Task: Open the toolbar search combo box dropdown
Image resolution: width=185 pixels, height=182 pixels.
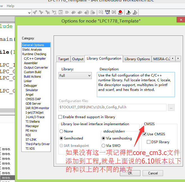Action: [x=29, y=13]
